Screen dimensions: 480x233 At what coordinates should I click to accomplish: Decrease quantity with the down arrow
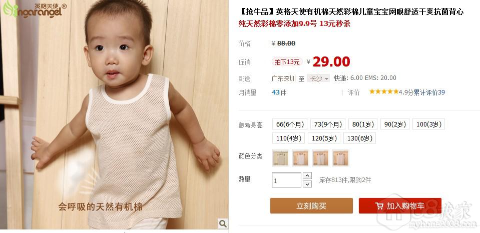[x=307, y=184]
